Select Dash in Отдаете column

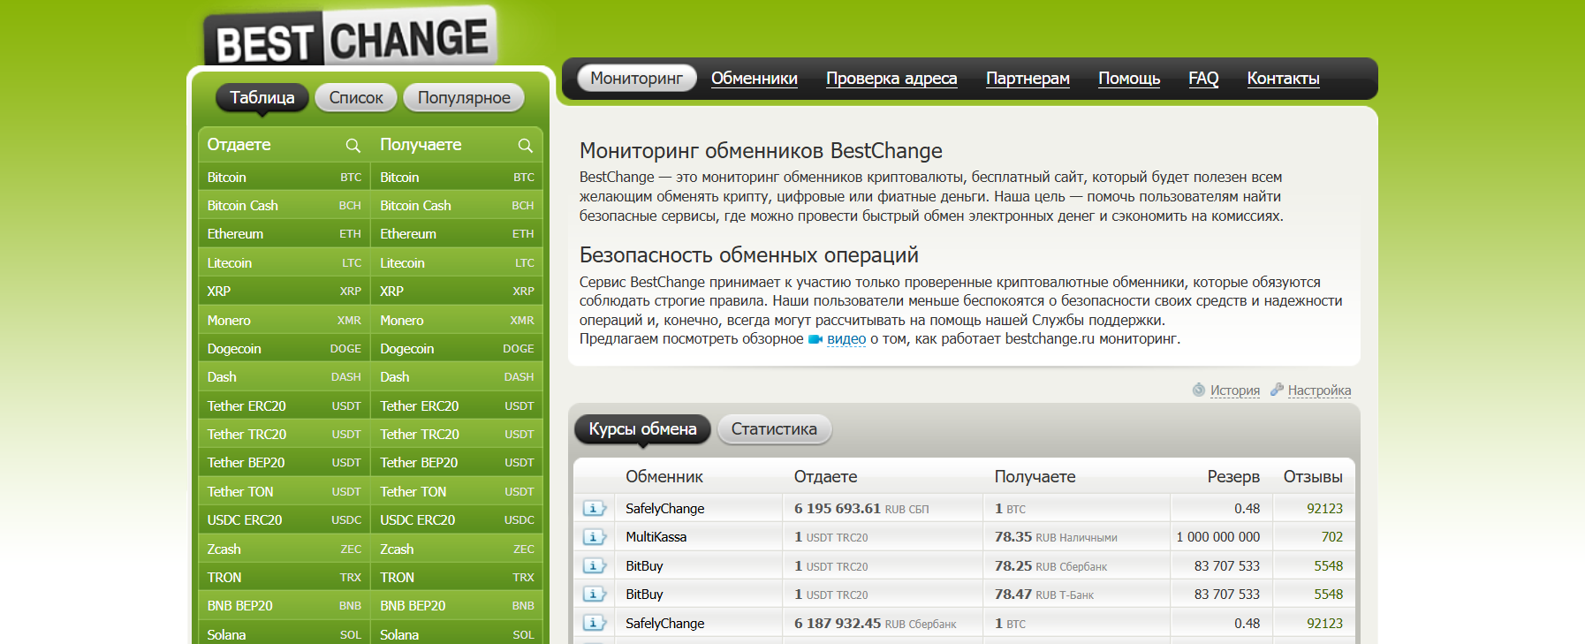[284, 377]
